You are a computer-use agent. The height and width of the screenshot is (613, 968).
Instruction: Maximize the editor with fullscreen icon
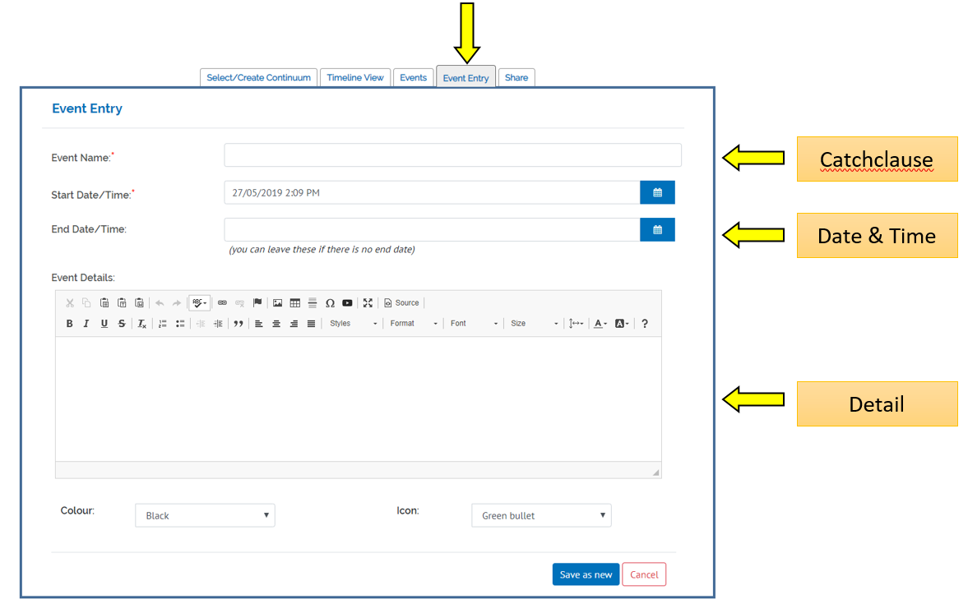pos(368,303)
